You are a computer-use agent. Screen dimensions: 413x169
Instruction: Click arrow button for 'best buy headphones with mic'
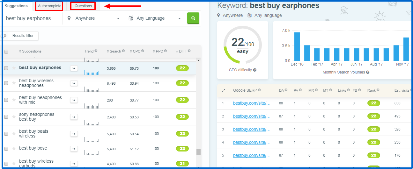click(x=74, y=100)
